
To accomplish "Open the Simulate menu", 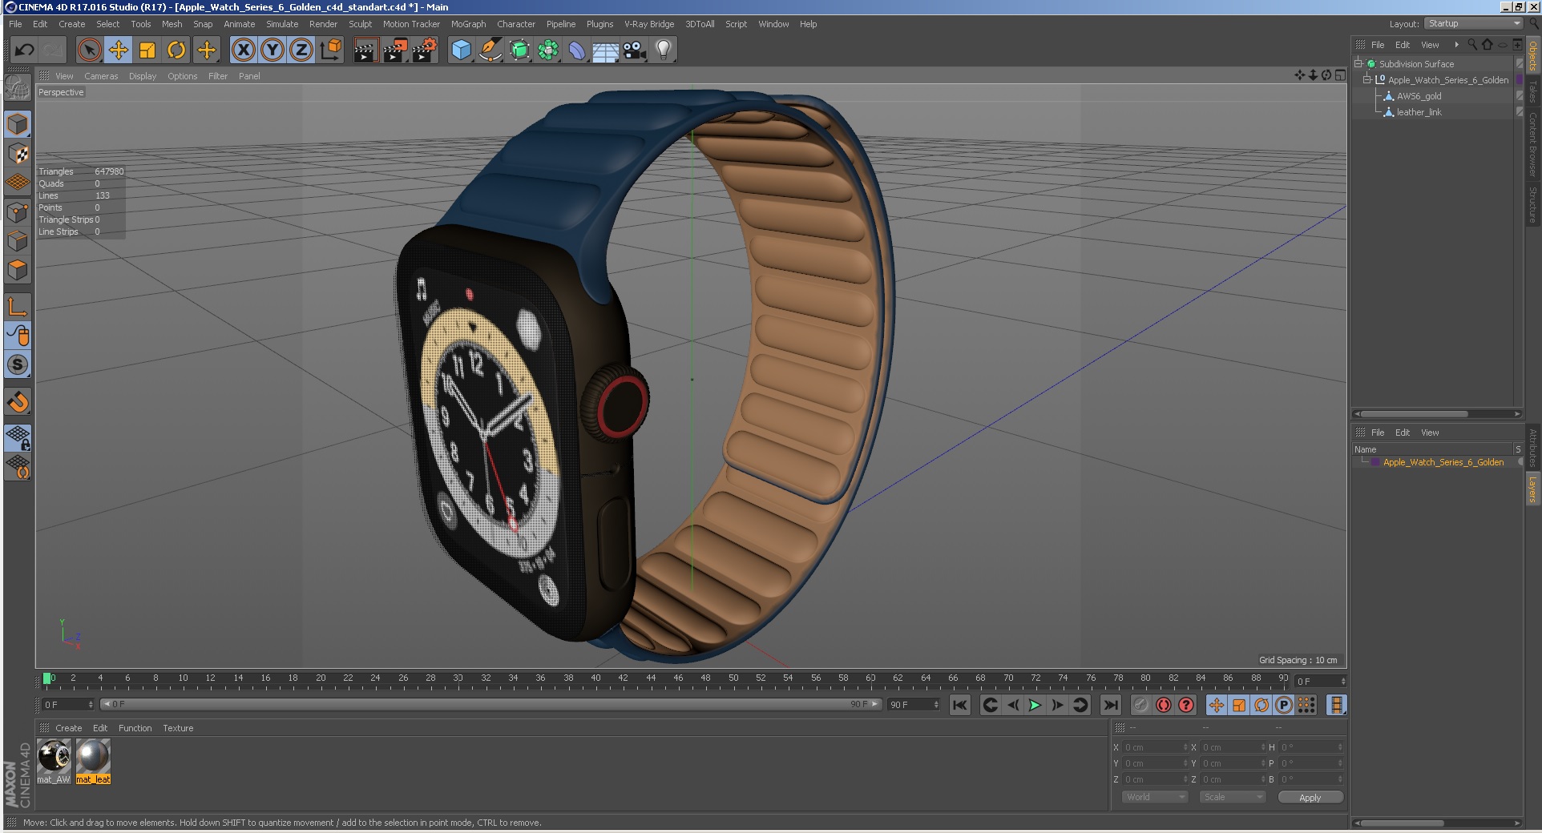I will point(282,24).
